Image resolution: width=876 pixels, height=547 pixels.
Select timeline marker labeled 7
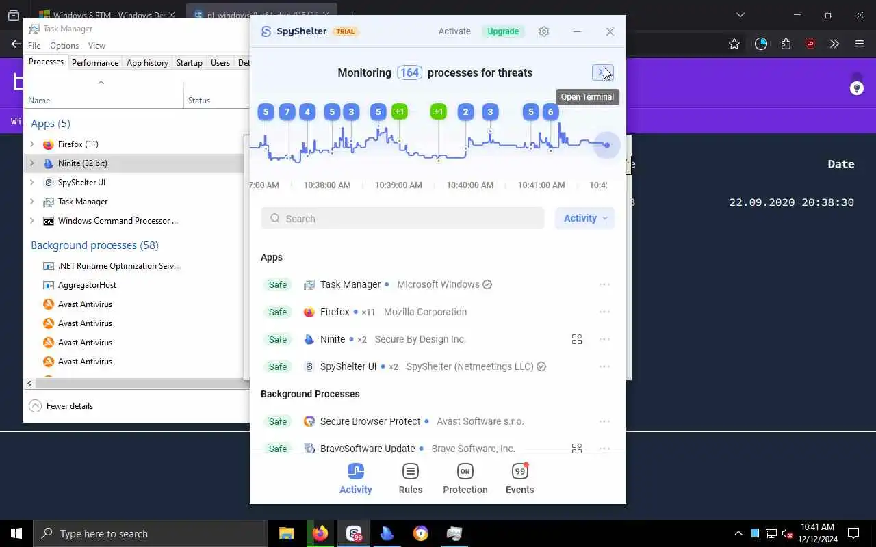pos(287,112)
